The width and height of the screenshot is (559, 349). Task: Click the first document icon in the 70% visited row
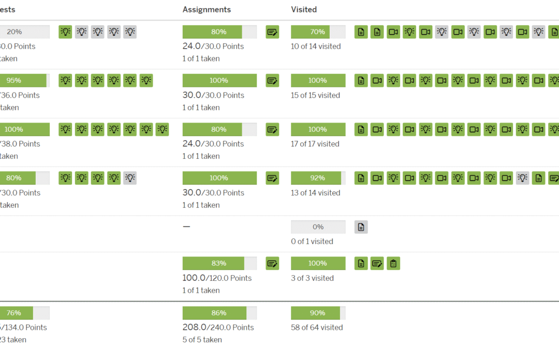coord(361,32)
